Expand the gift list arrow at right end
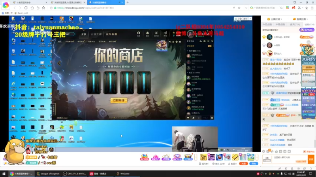316x177 pixels. [257, 157]
